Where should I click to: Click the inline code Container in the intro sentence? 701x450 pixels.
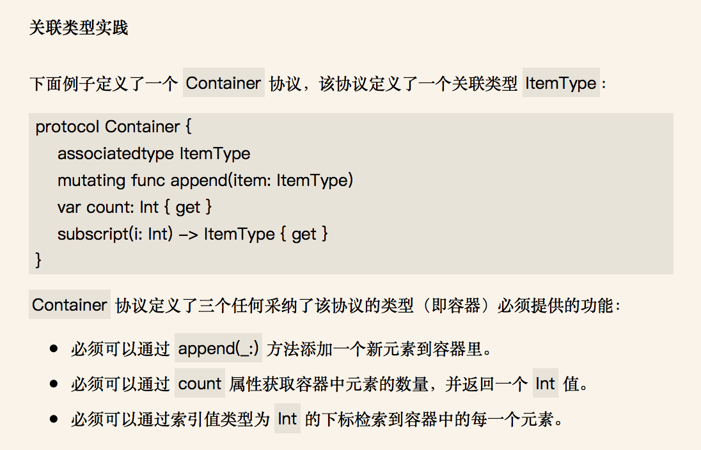tap(223, 82)
